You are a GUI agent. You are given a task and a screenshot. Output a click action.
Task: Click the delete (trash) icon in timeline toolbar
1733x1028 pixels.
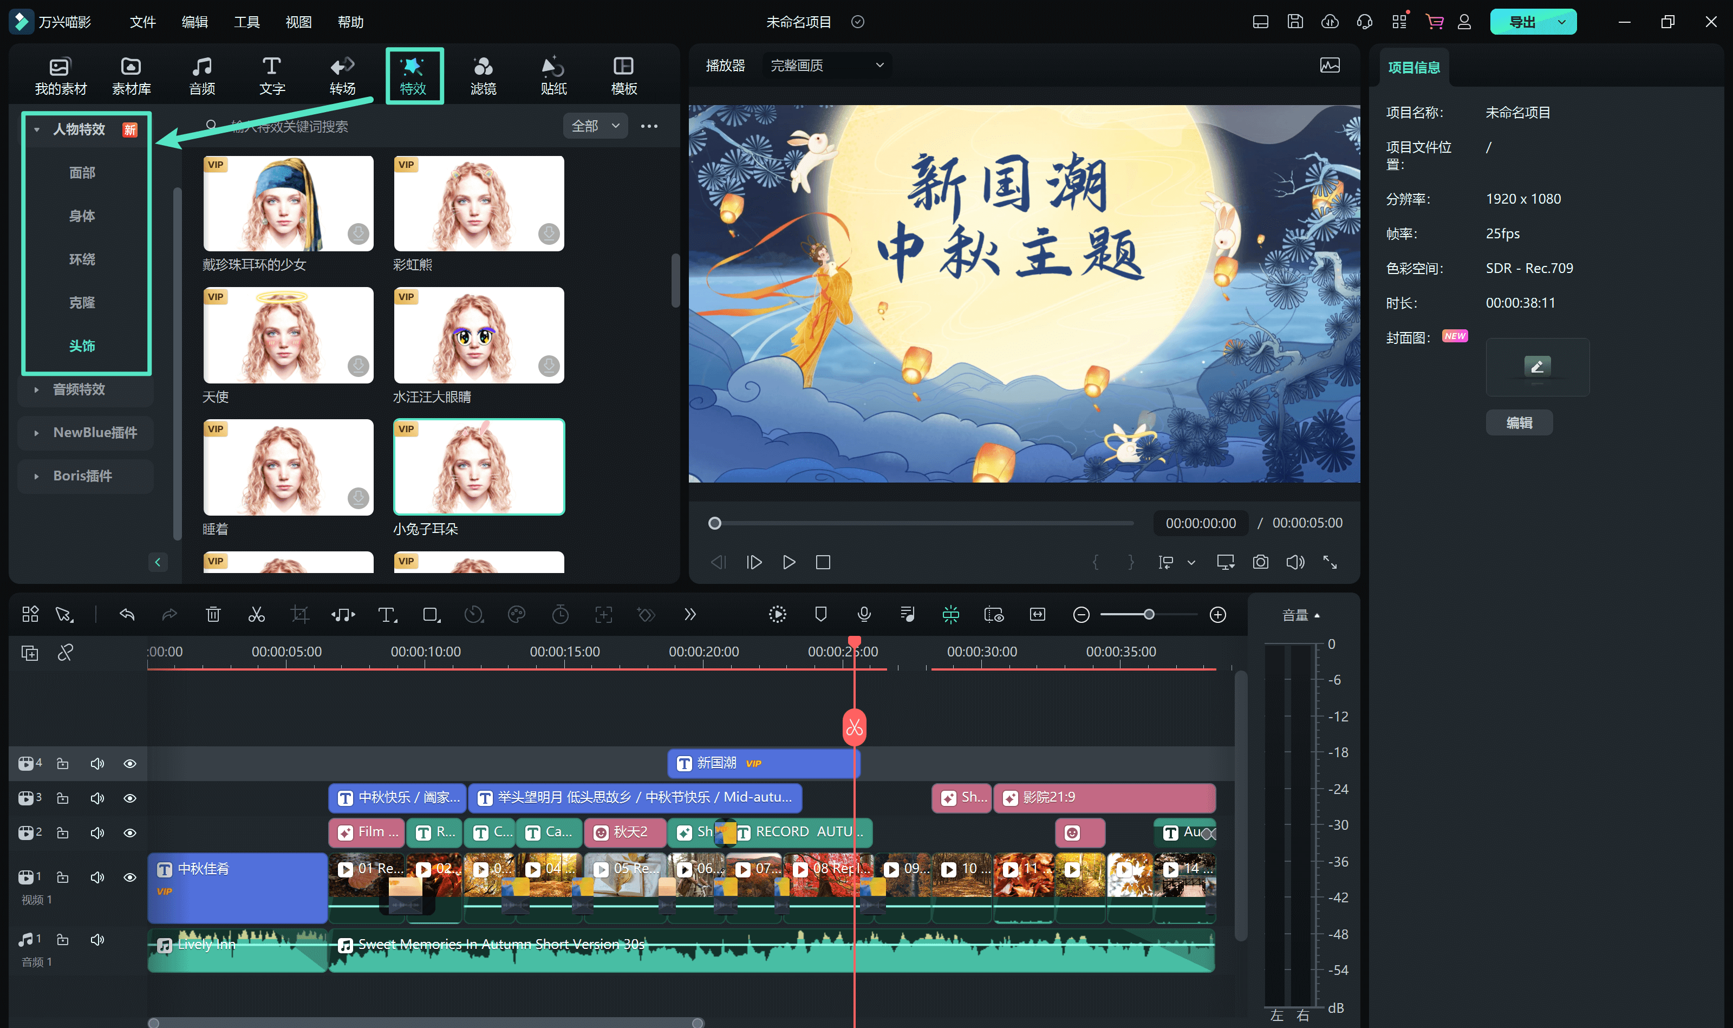point(213,614)
